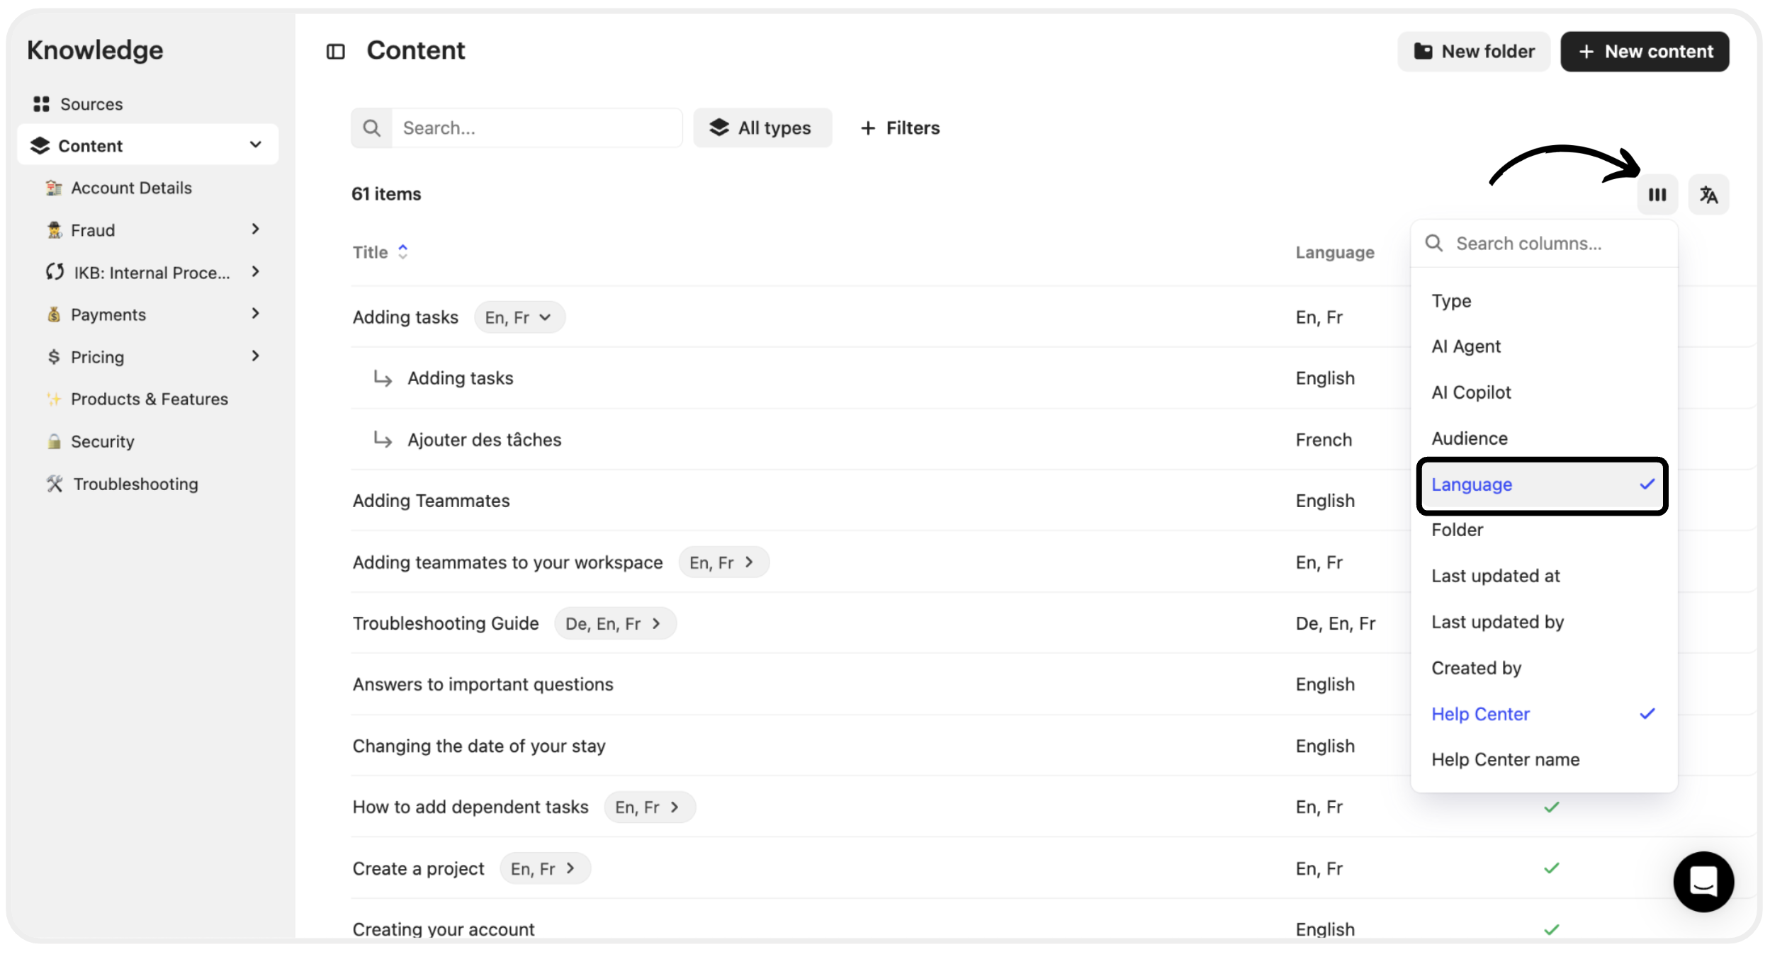
Task: Open the chat messenger bubble
Action: click(x=1703, y=881)
